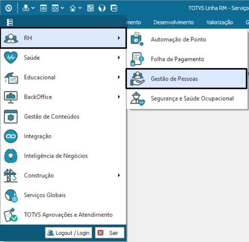The height and width of the screenshot is (242, 249).
Task: Click the home toolbar icon
Action: coord(73,8)
